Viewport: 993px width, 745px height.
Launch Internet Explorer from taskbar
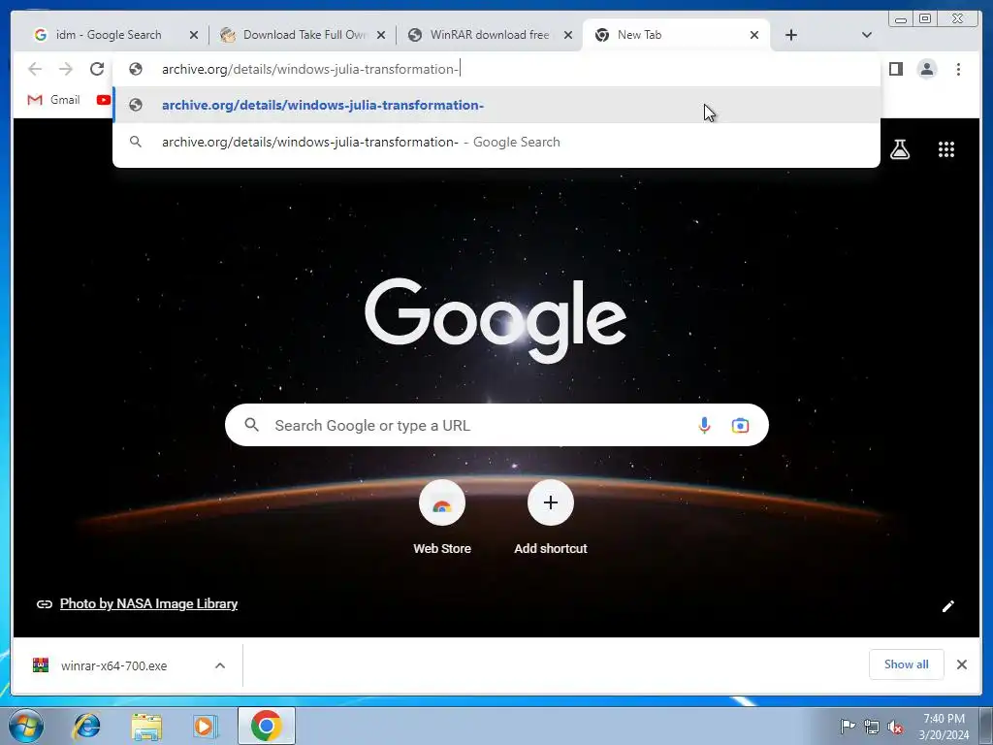point(86,726)
